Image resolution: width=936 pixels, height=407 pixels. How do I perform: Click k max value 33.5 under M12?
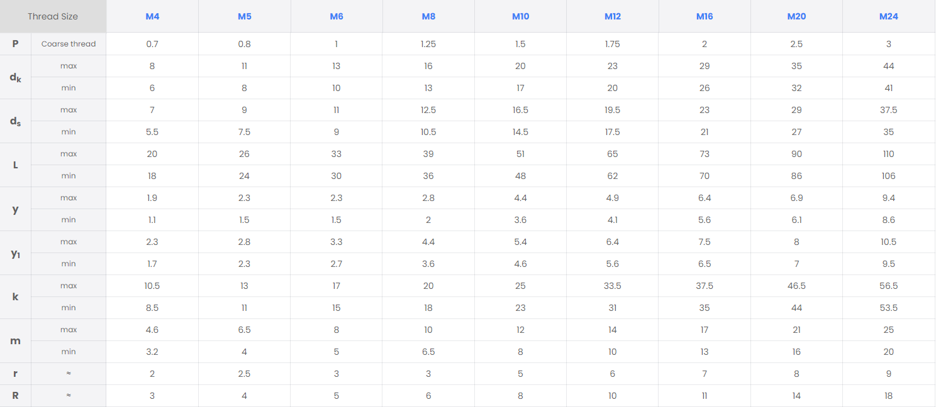click(613, 286)
